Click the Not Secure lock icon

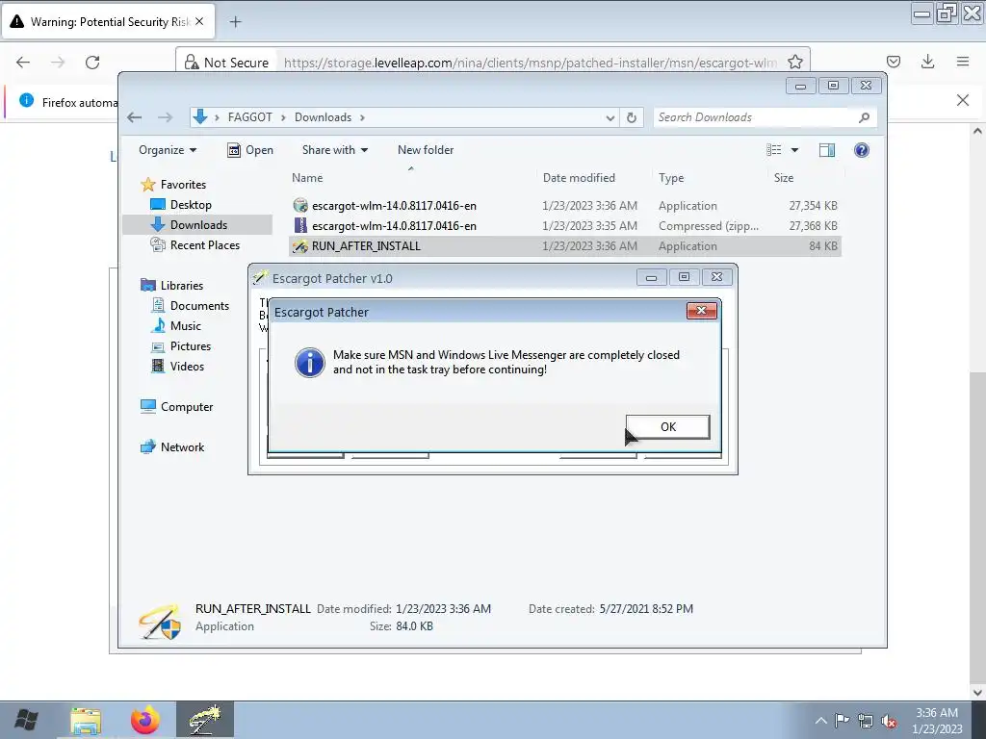pyautogui.click(x=192, y=63)
